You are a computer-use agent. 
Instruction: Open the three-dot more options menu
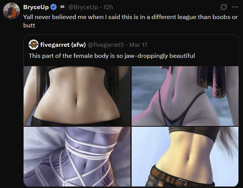235,7
